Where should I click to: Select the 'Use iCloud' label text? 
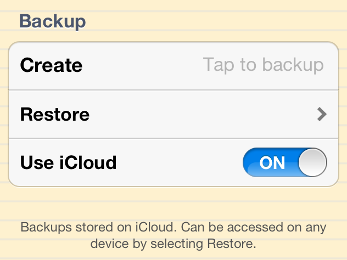[68, 163]
